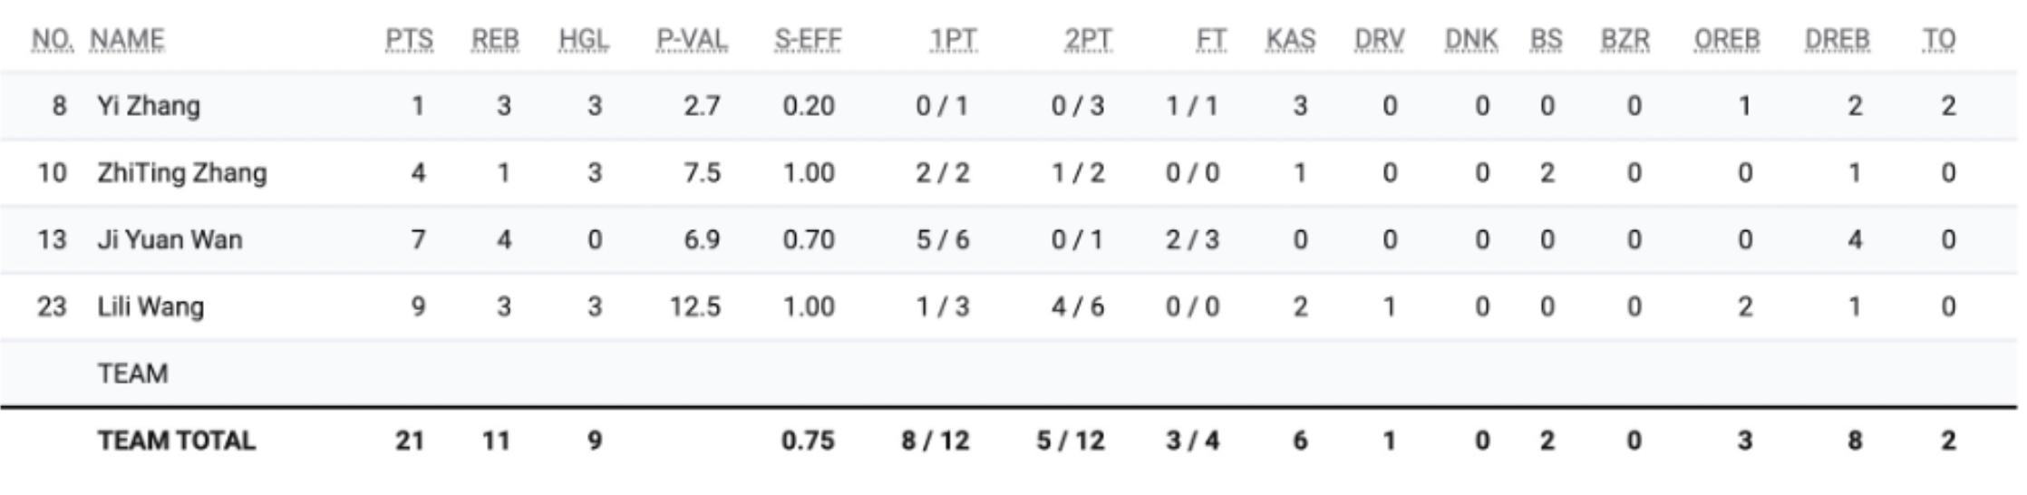Open ZhiTing Zhang player row

click(x=182, y=173)
